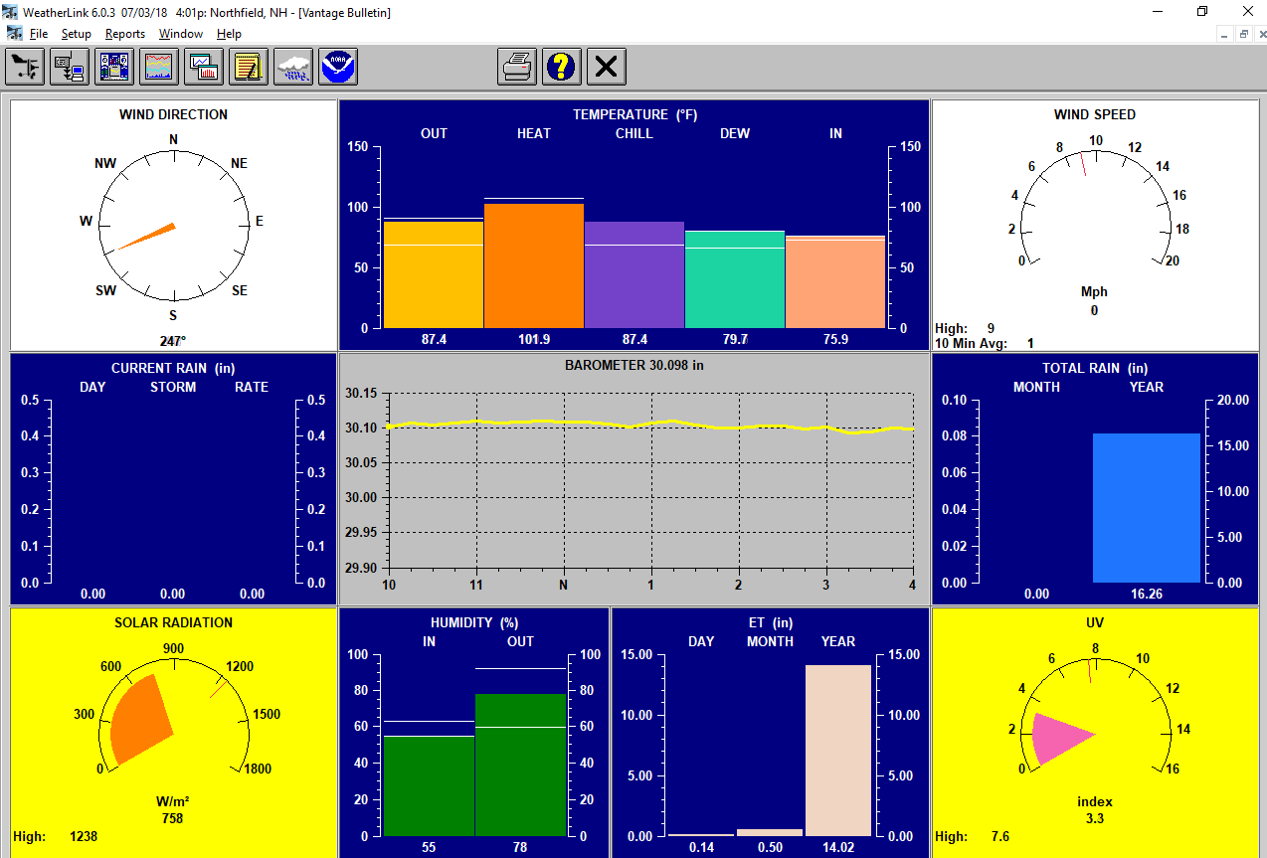Click the monthly ET value 0.50
Viewport: 1267px width, 858px height.
pos(770,847)
